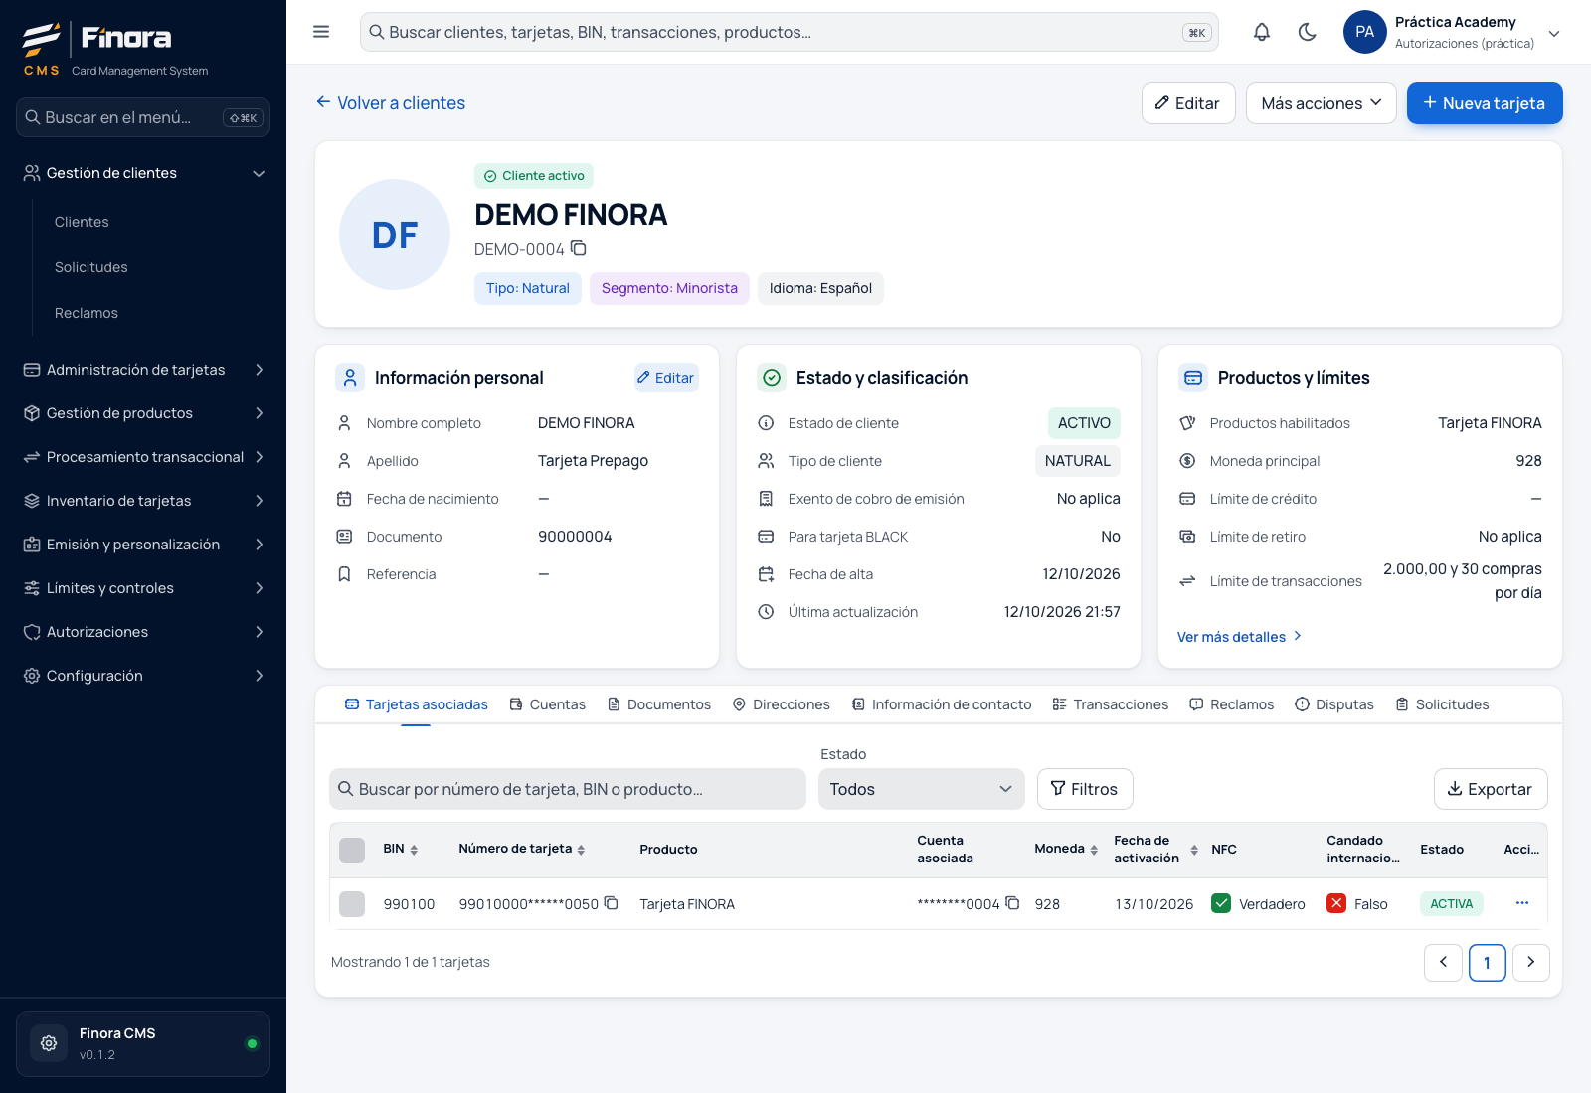Focus the global search field
Viewport: 1591px width, 1093px height.
[790, 32]
